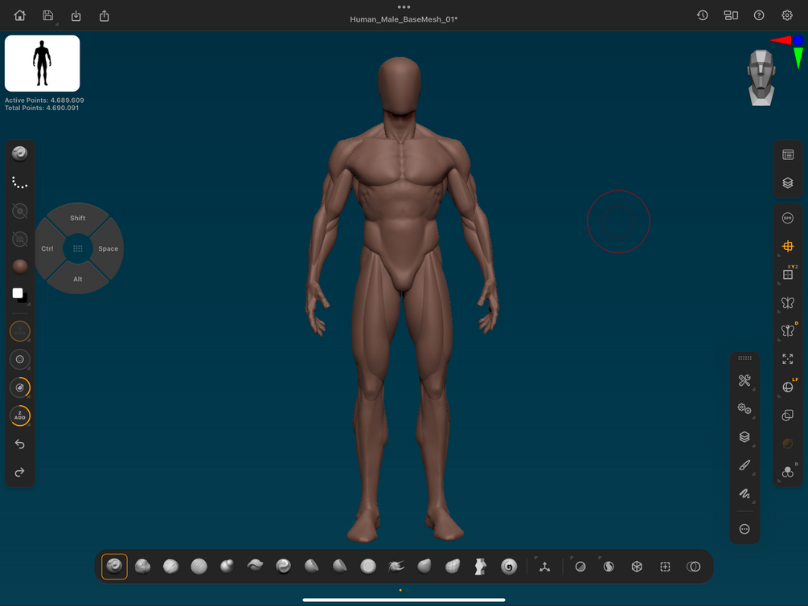Select the white spiral brush at the brush row end
The width and height of the screenshot is (808, 606).
pyautogui.click(x=509, y=567)
